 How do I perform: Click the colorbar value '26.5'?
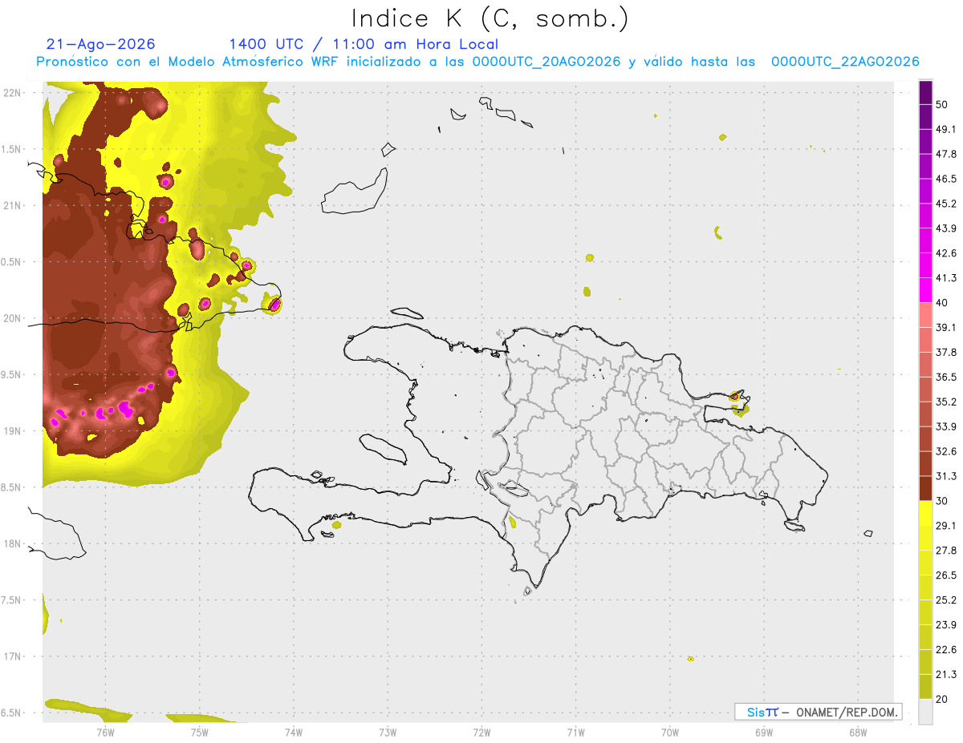pyautogui.click(x=946, y=575)
